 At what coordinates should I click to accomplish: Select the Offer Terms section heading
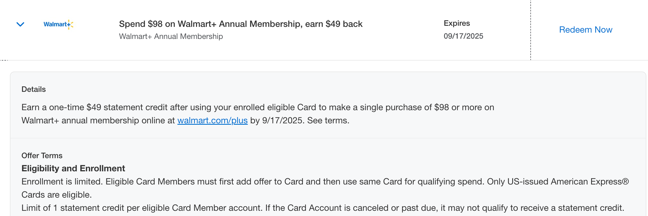[42, 155]
